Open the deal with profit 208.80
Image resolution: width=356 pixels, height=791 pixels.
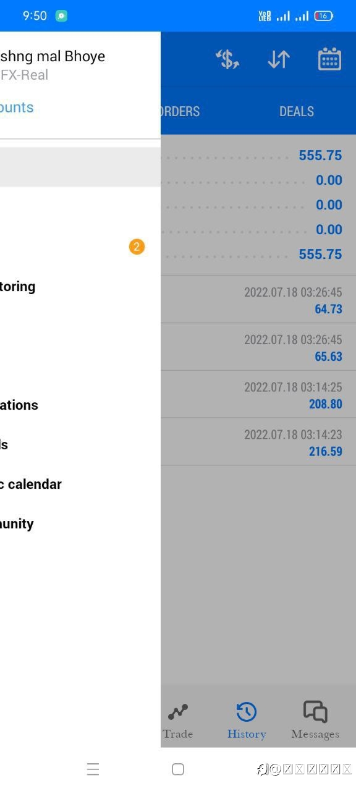(258, 395)
